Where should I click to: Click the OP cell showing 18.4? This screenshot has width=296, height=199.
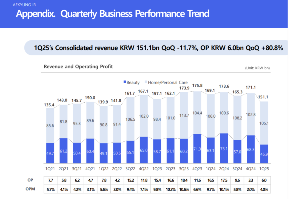click(184, 181)
